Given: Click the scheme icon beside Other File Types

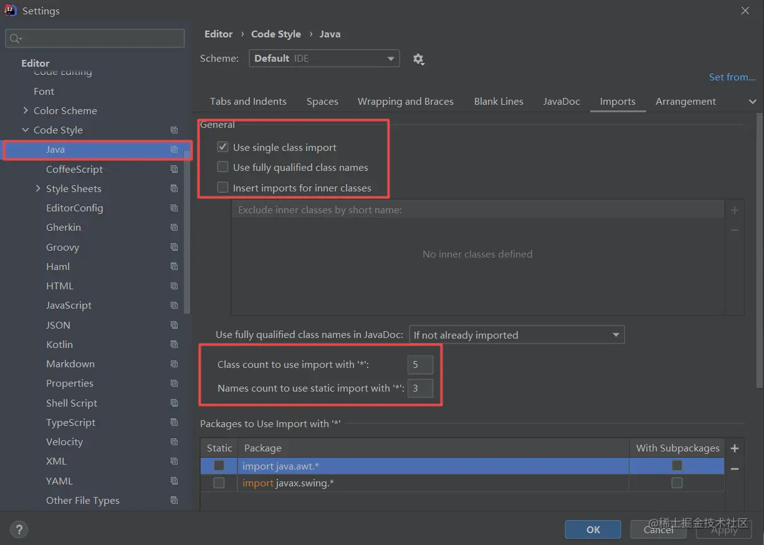Looking at the screenshot, I should [x=174, y=500].
